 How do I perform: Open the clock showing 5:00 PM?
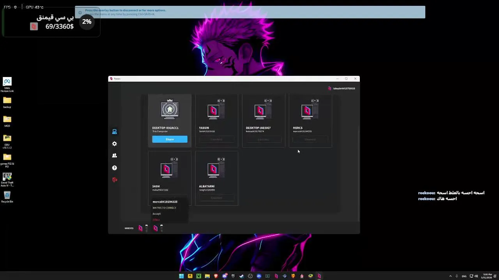pos(487,276)
